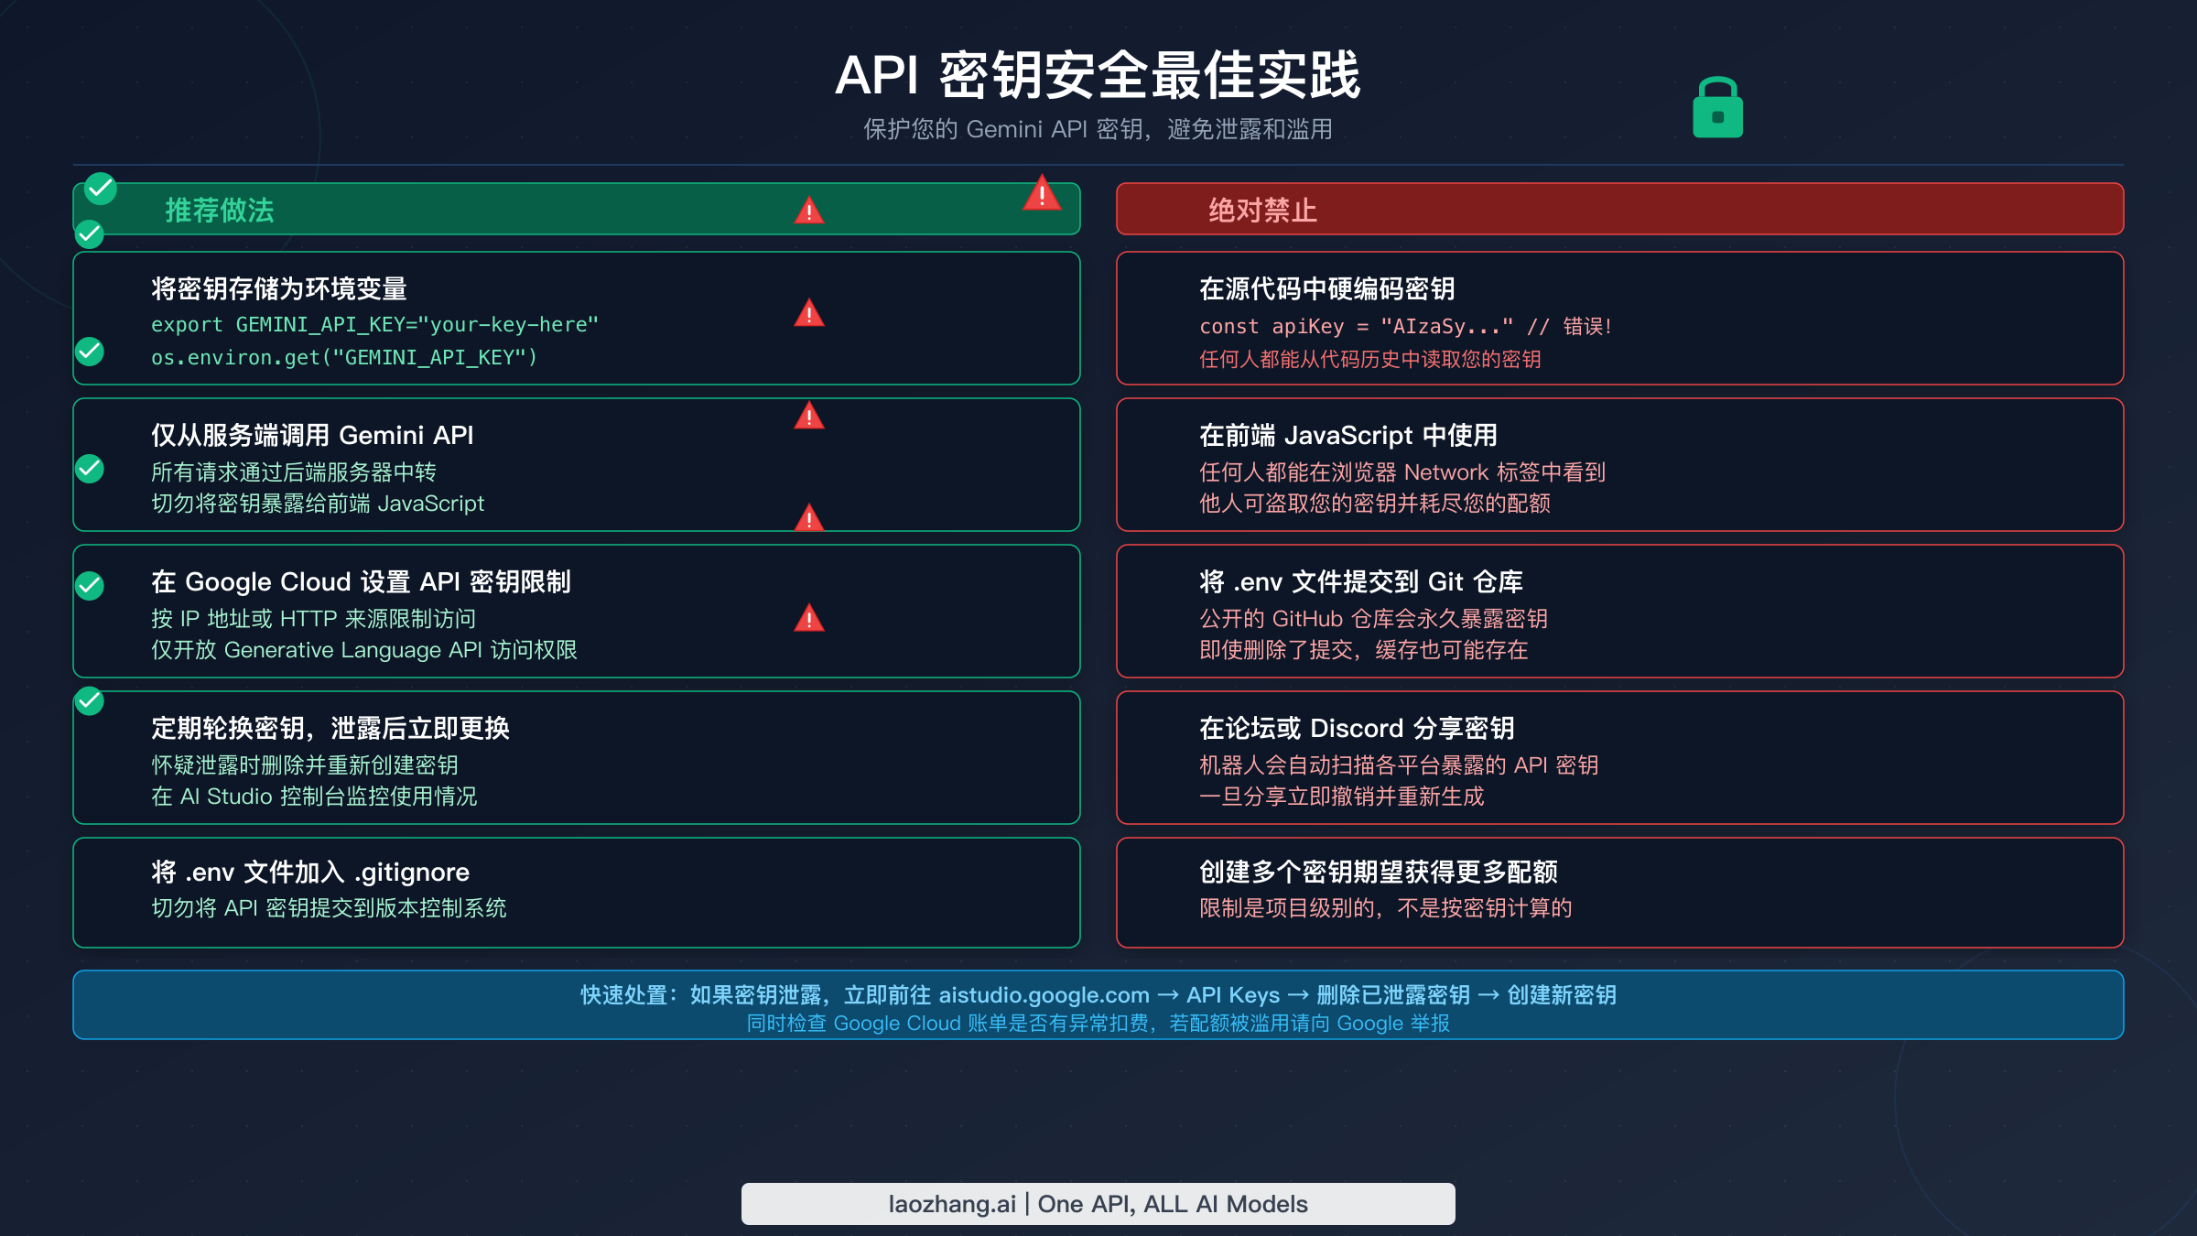Viewport: 2197px width, 1236px height.
Task: Click the warning triangle on the 推荐做法 header
Action: click(808, 211)
